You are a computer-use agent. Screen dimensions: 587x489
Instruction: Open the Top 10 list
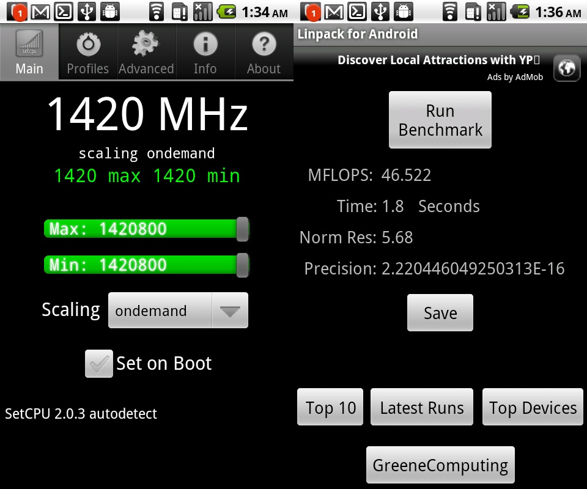(330, 407)
